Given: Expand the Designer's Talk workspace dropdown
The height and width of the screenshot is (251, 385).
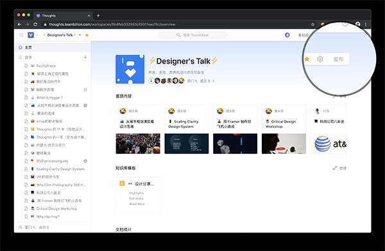Looking at the screenshot, I should 80,35.
